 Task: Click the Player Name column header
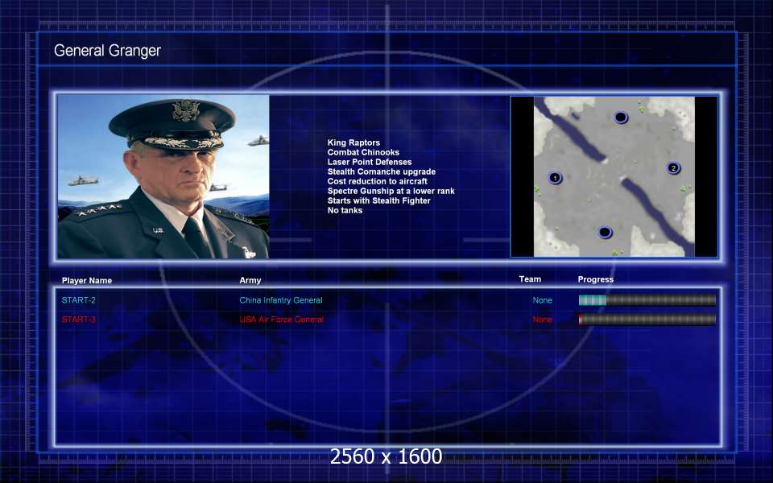point(87,280)
